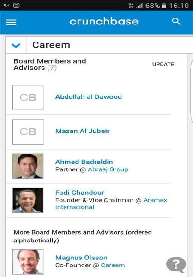Click the crunchbase logo

click(104, 21)
